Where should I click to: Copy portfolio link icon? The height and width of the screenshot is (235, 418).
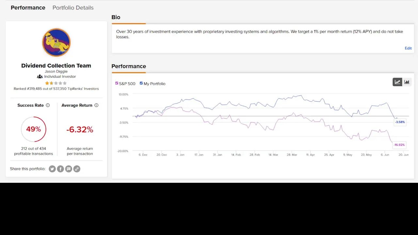77,169
